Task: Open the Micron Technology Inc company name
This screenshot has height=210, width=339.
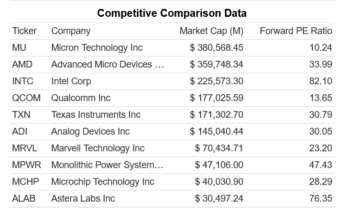Action: (x=97, y=48)
